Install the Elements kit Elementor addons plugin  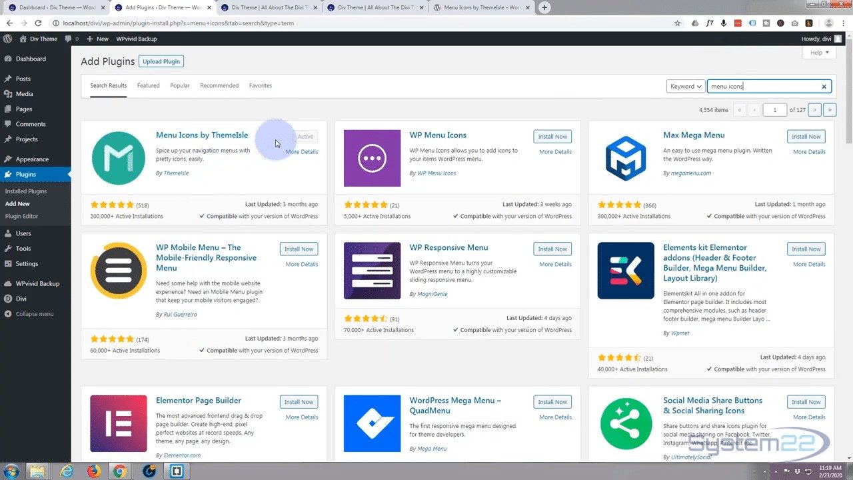point(806,249)
